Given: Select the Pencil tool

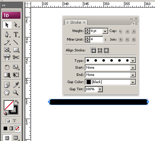Looking at the screenshot, I should (x=7, y=42).
